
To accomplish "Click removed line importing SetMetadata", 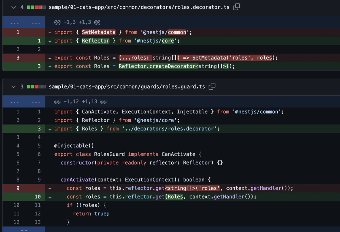I will [x=192, y=32].
